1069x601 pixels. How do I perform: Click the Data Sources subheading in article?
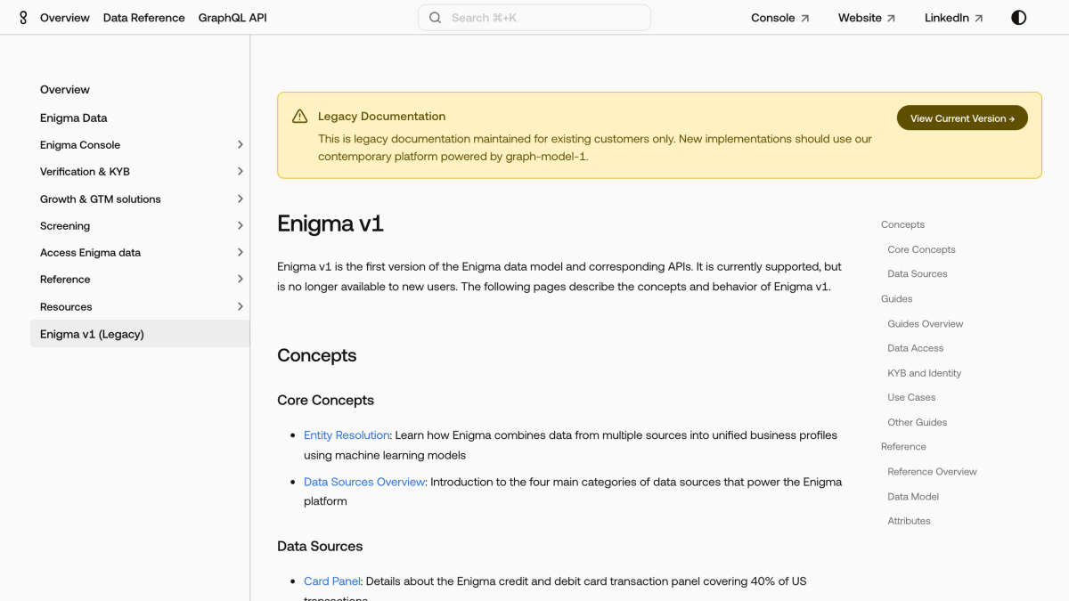click(x=320, y=547)
